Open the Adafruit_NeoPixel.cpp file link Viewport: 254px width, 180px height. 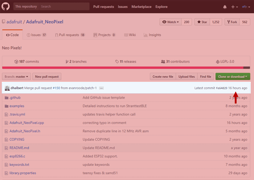(26, 123)
